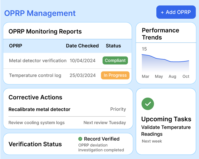Open the Temperature control log row

click(x=35, y=75)
